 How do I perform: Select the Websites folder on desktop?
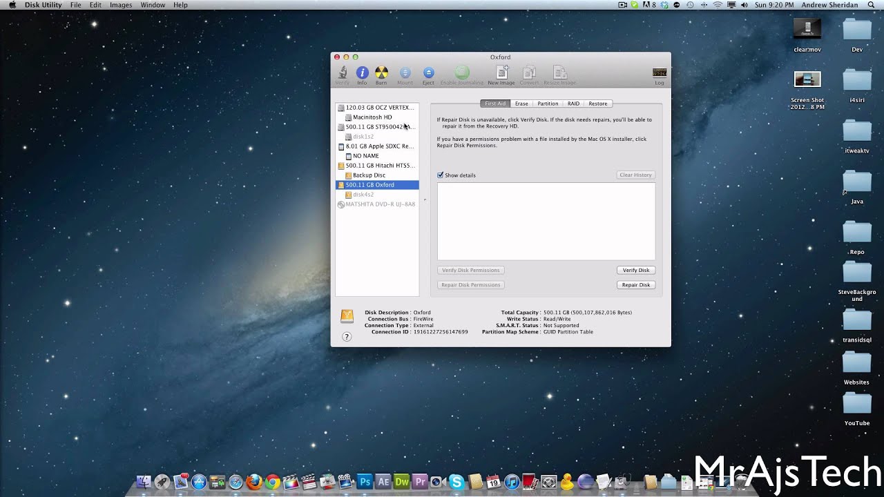coord(857,367)
